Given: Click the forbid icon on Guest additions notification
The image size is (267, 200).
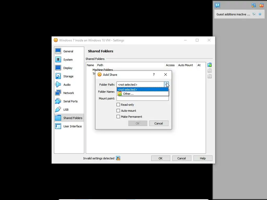Looking at the screenshot, I should [x=254, y=14].
